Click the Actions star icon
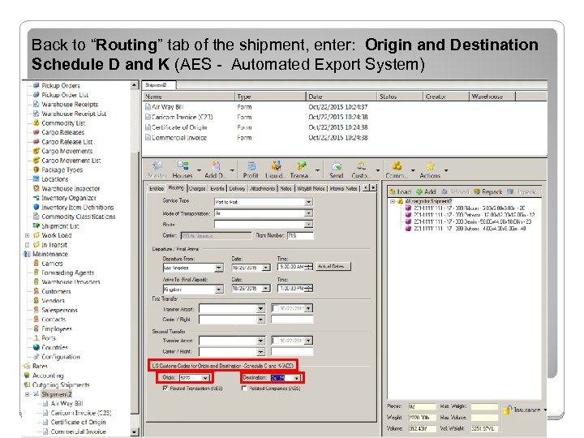The height and width of the screenshot is (438, 584). click(x=430, y=165)
